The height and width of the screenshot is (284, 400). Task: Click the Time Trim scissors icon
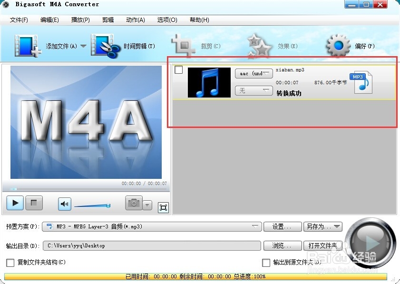106,46
